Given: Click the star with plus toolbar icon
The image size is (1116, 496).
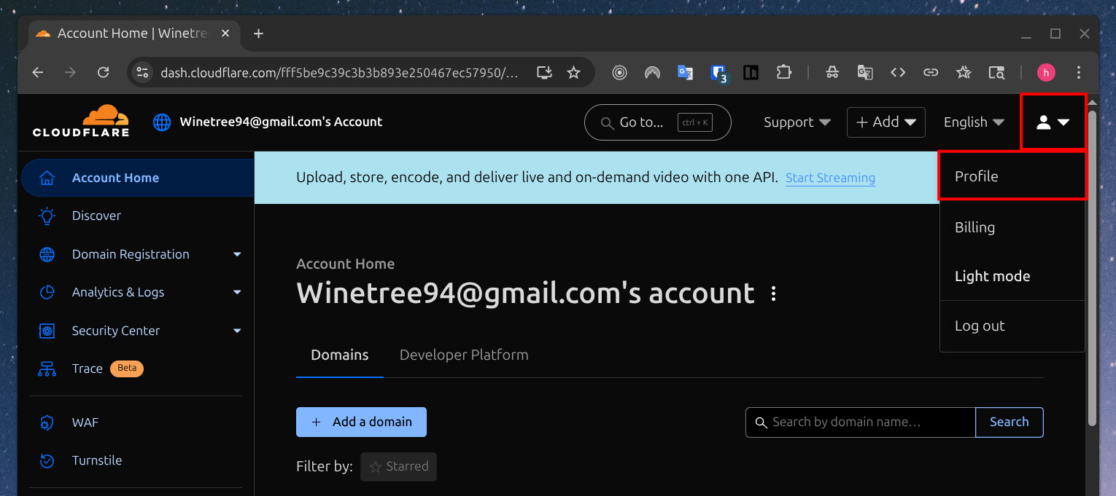Looking at the screenshot, I should click(x=964, y=72).
